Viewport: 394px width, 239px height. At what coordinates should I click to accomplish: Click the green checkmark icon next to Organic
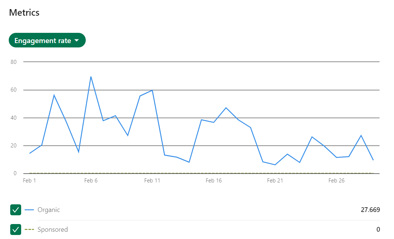16,210
